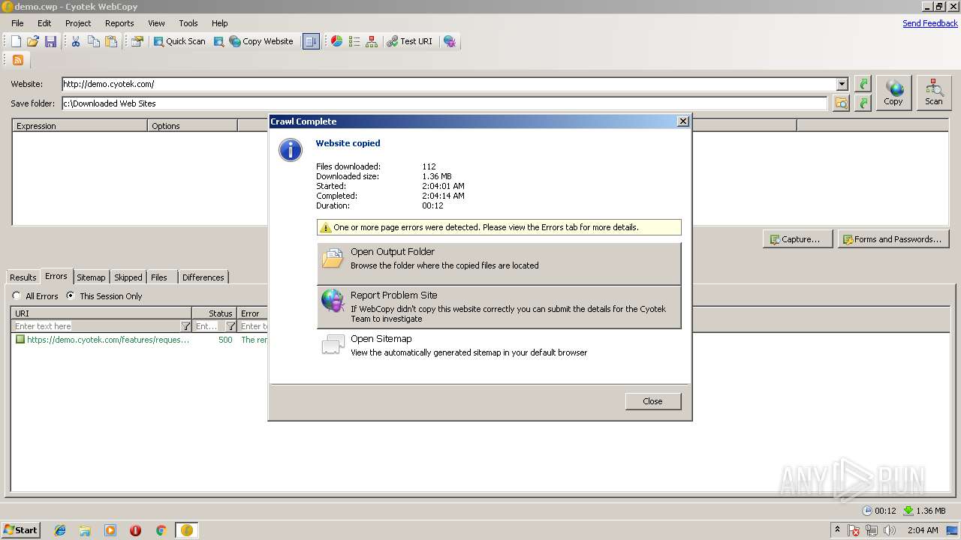Click the Test URI toolbar button

coord(410,41)
